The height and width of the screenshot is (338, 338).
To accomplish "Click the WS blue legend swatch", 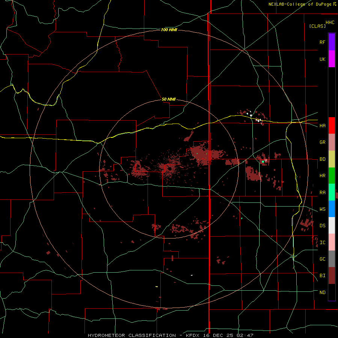I will click(332, 209).
